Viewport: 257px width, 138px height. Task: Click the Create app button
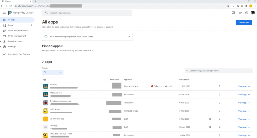[x=244, y=22]
